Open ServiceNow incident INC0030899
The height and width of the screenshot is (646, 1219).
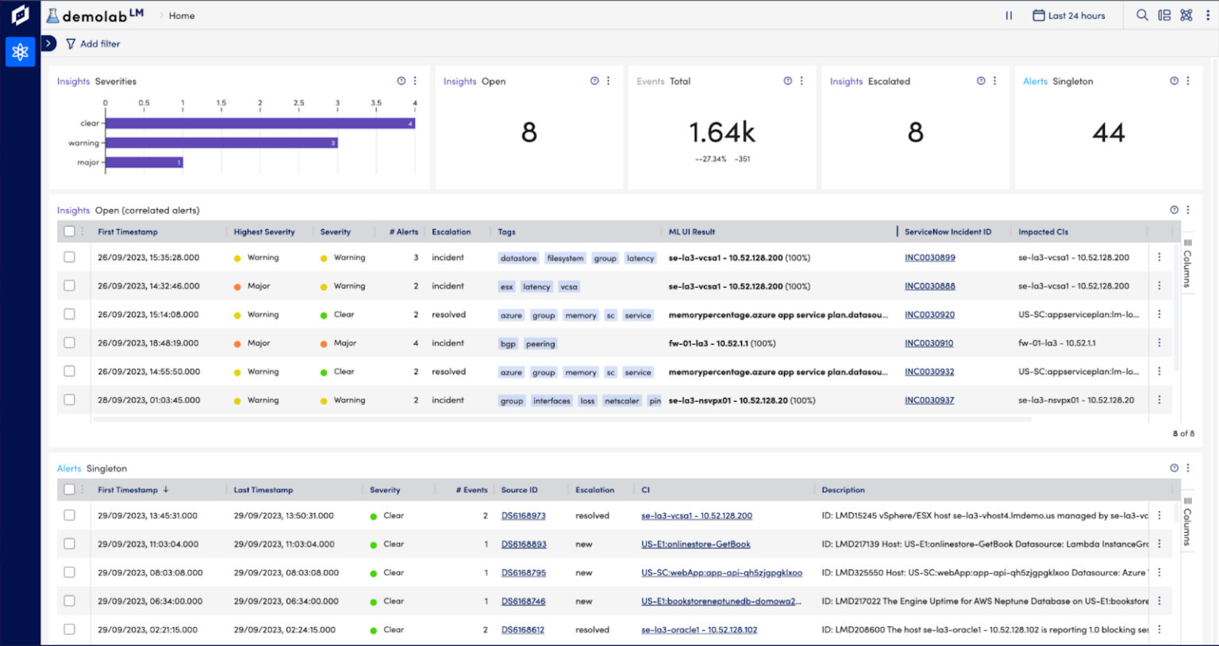click(x=929, y=258)
